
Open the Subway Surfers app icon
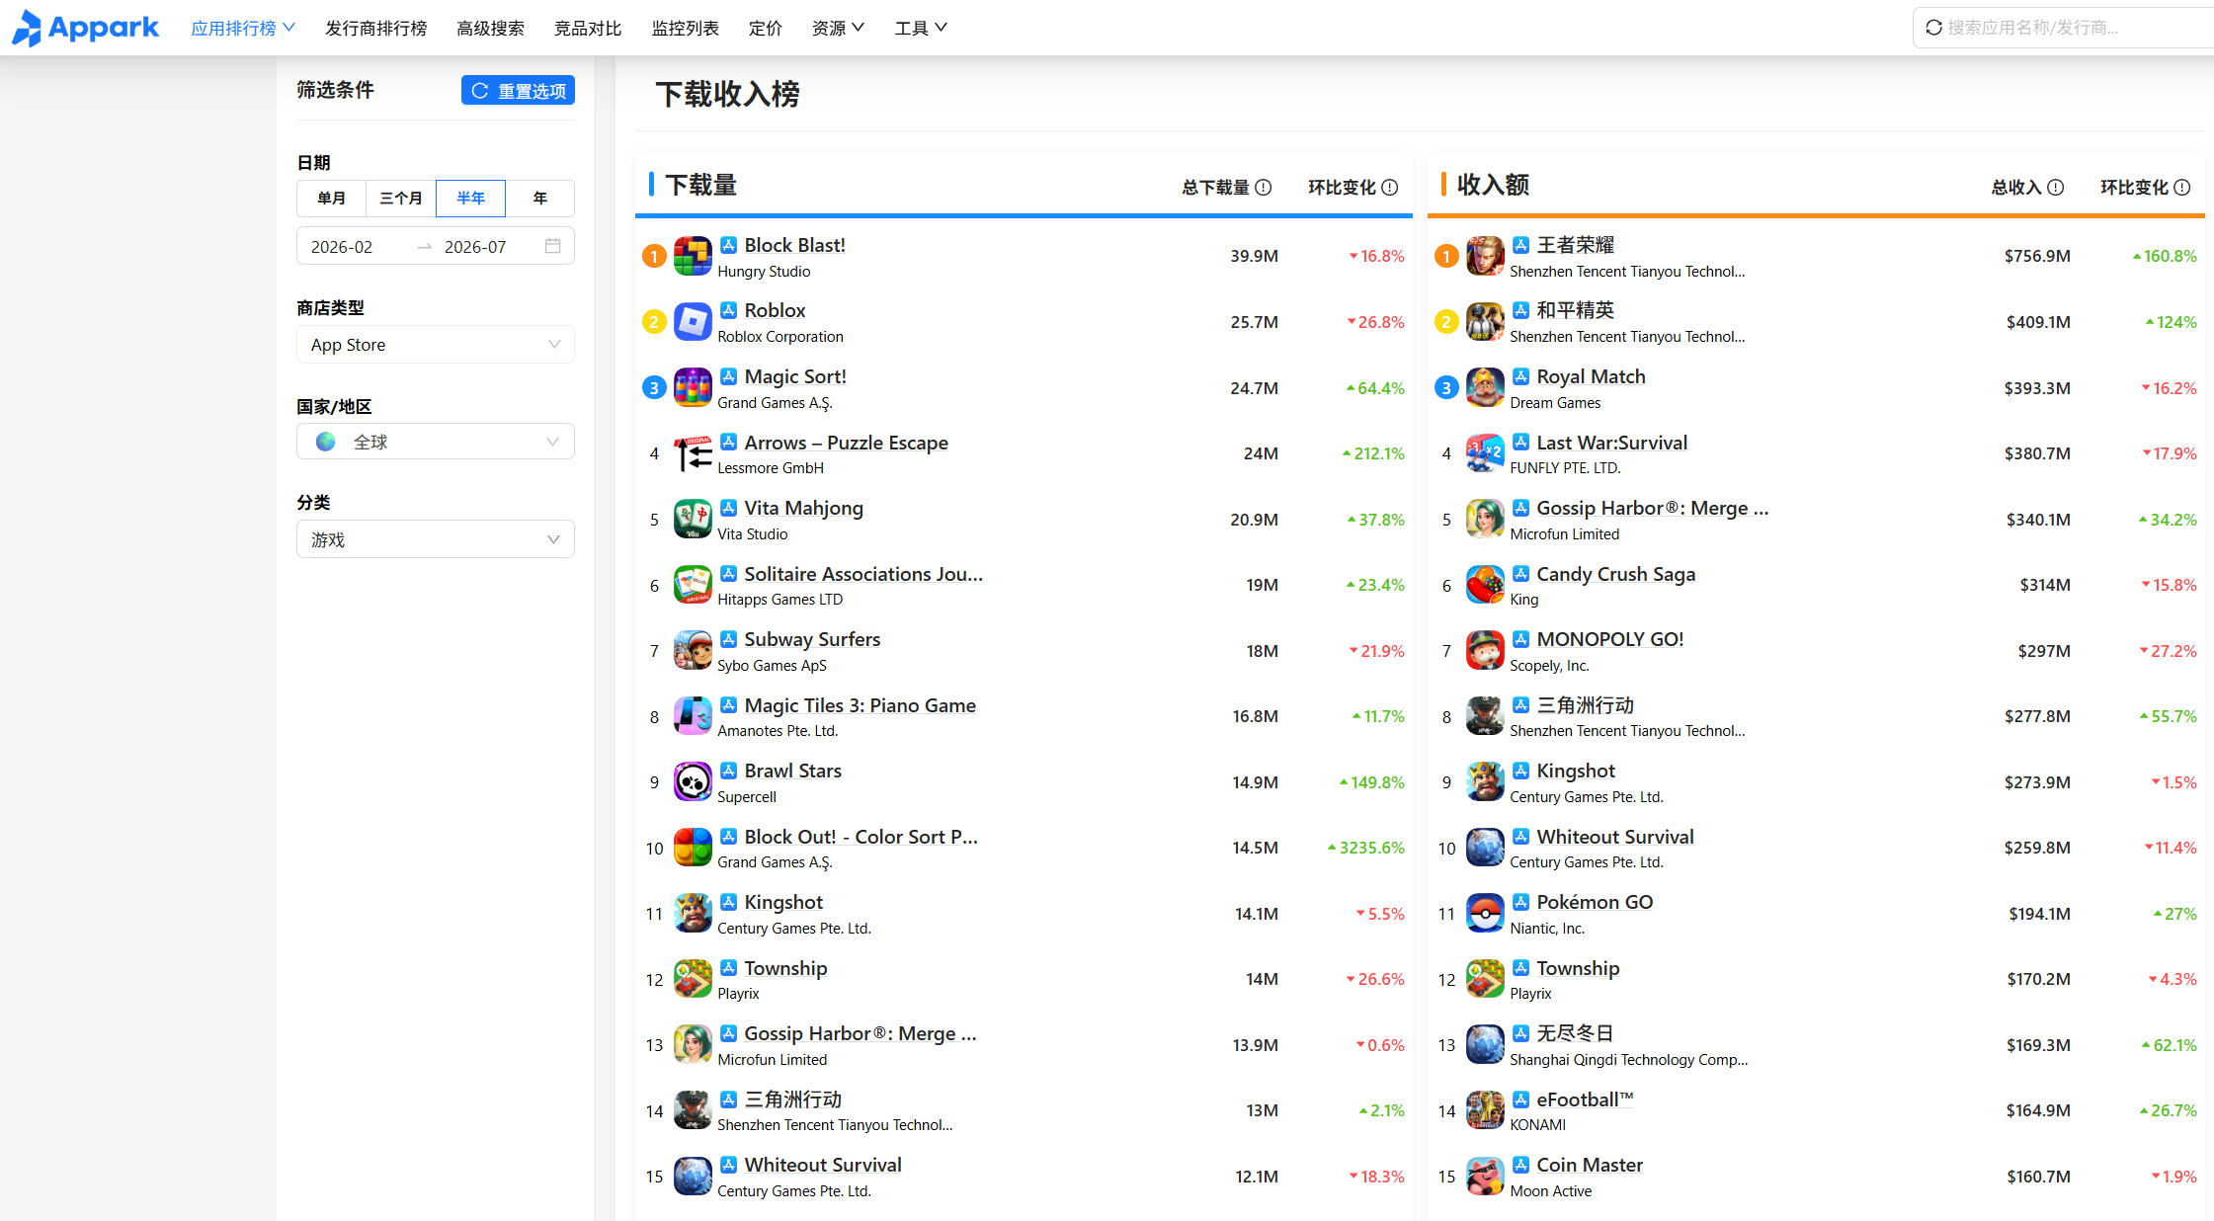click(x=693, y=651)
